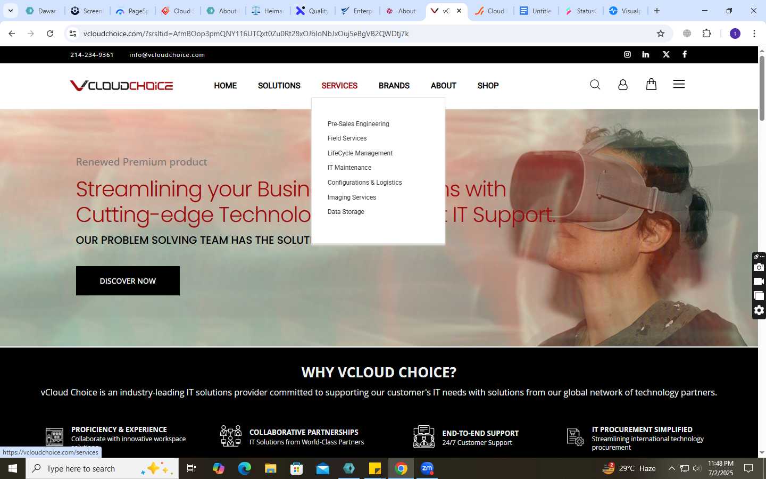Image resolution: width=766 pixels, height=479 pixels.
Task: Select Imaging Services from dropdown
Action: click(x=352, y=197)
